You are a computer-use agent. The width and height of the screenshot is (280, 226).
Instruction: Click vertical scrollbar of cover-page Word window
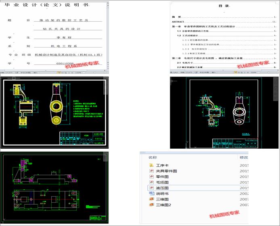(x=108, y=35)
